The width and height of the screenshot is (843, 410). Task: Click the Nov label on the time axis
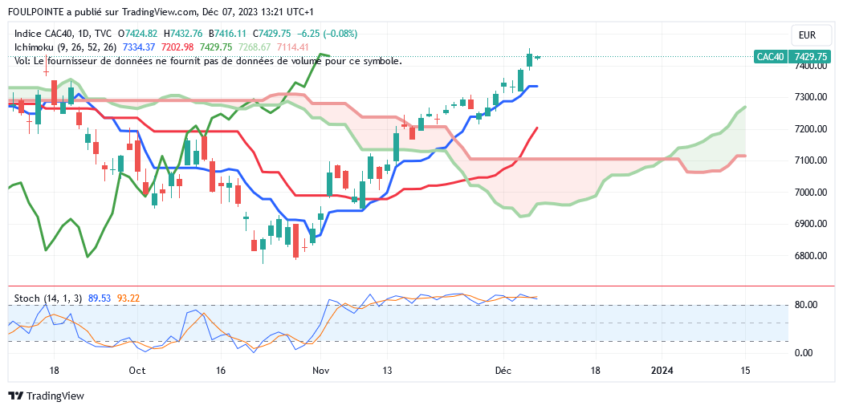(x=321, y=371)
